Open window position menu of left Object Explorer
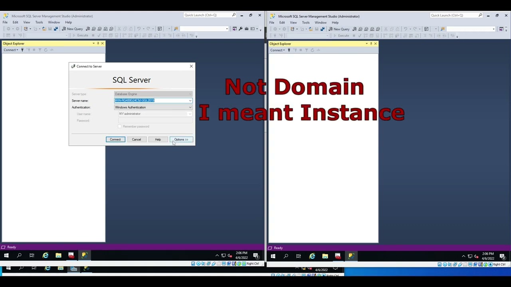Image resolution: width=511 pixels, height=287 pixels. [x=93, y=43]
